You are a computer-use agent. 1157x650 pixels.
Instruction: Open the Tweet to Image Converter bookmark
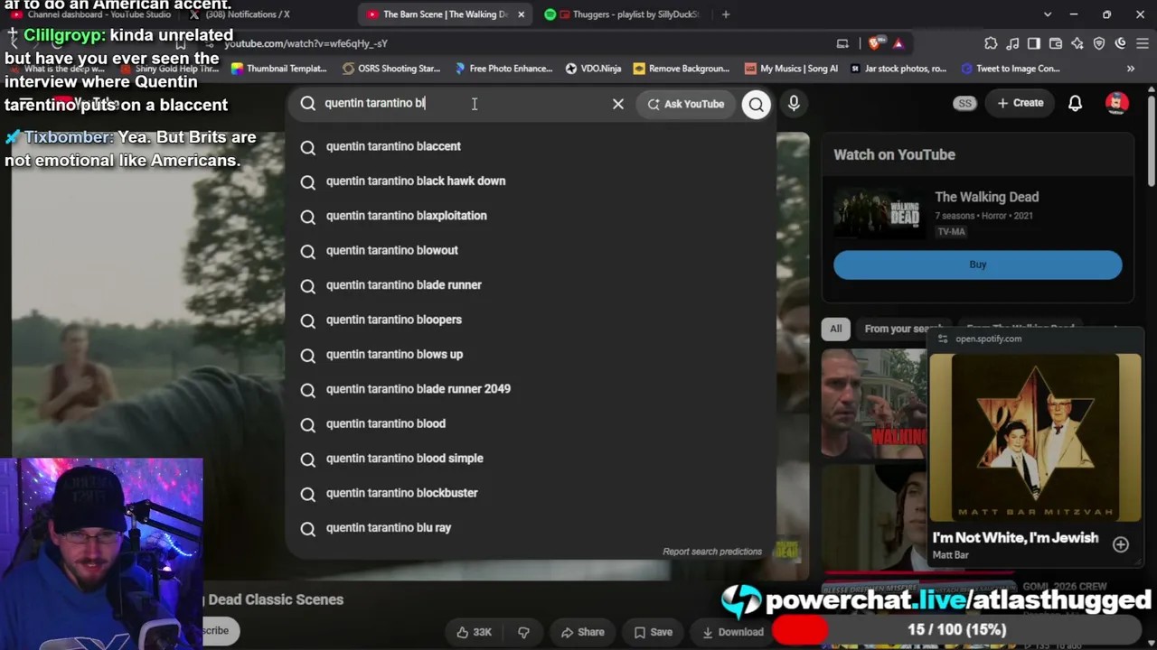[1011, 69]
